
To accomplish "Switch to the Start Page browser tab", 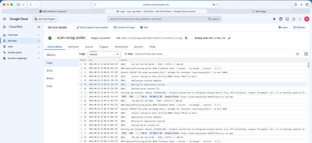I will pyautogui.click(x=259, y=12).
